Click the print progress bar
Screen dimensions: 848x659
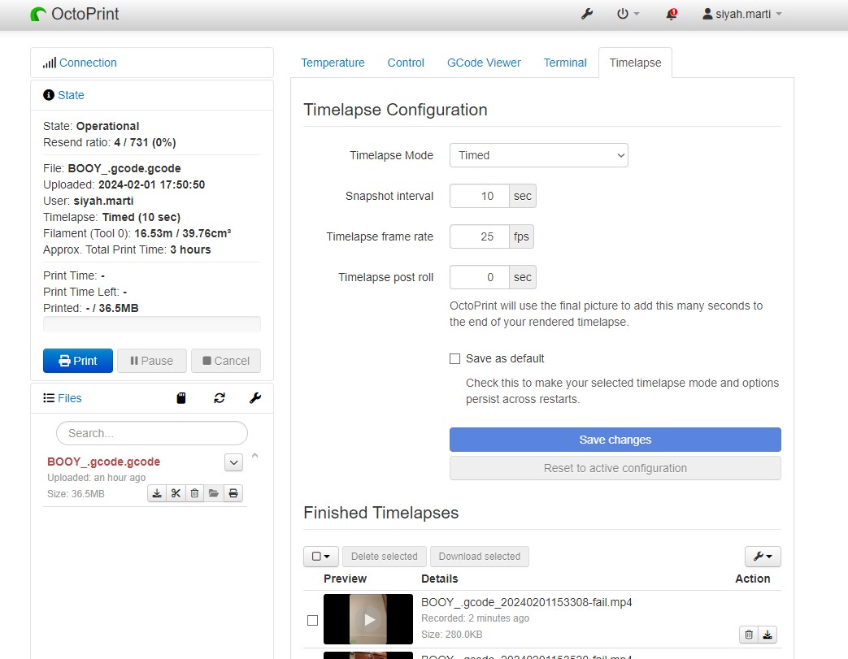pyautogui.click(x=152, y=324)
